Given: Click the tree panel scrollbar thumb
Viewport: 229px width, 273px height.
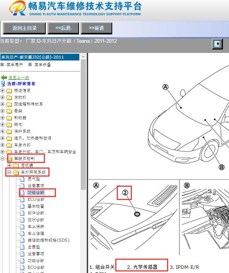Looking at the screenshot, I should tap(84, 124).
